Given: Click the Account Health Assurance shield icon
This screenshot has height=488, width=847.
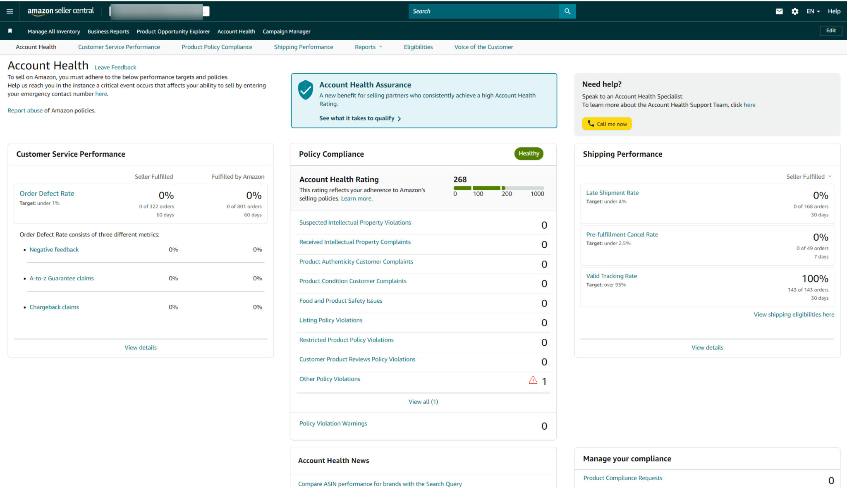Looking at the screenshot, I should 306,90.
